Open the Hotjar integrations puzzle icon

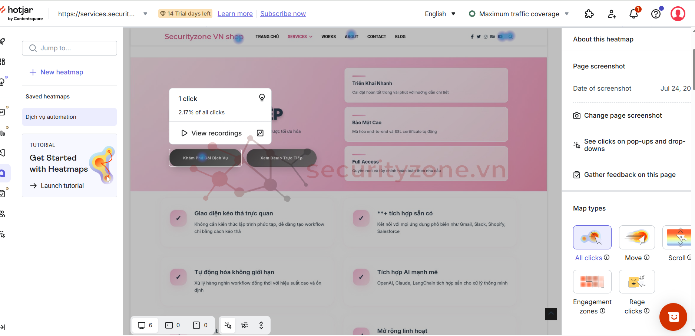[x=589, y=14]
